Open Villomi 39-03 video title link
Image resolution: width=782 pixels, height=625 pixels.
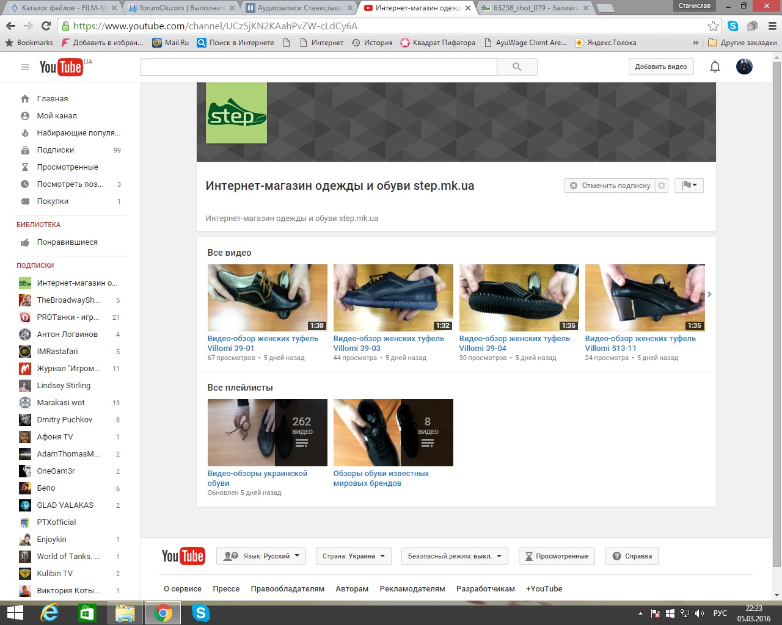(389, 344)
